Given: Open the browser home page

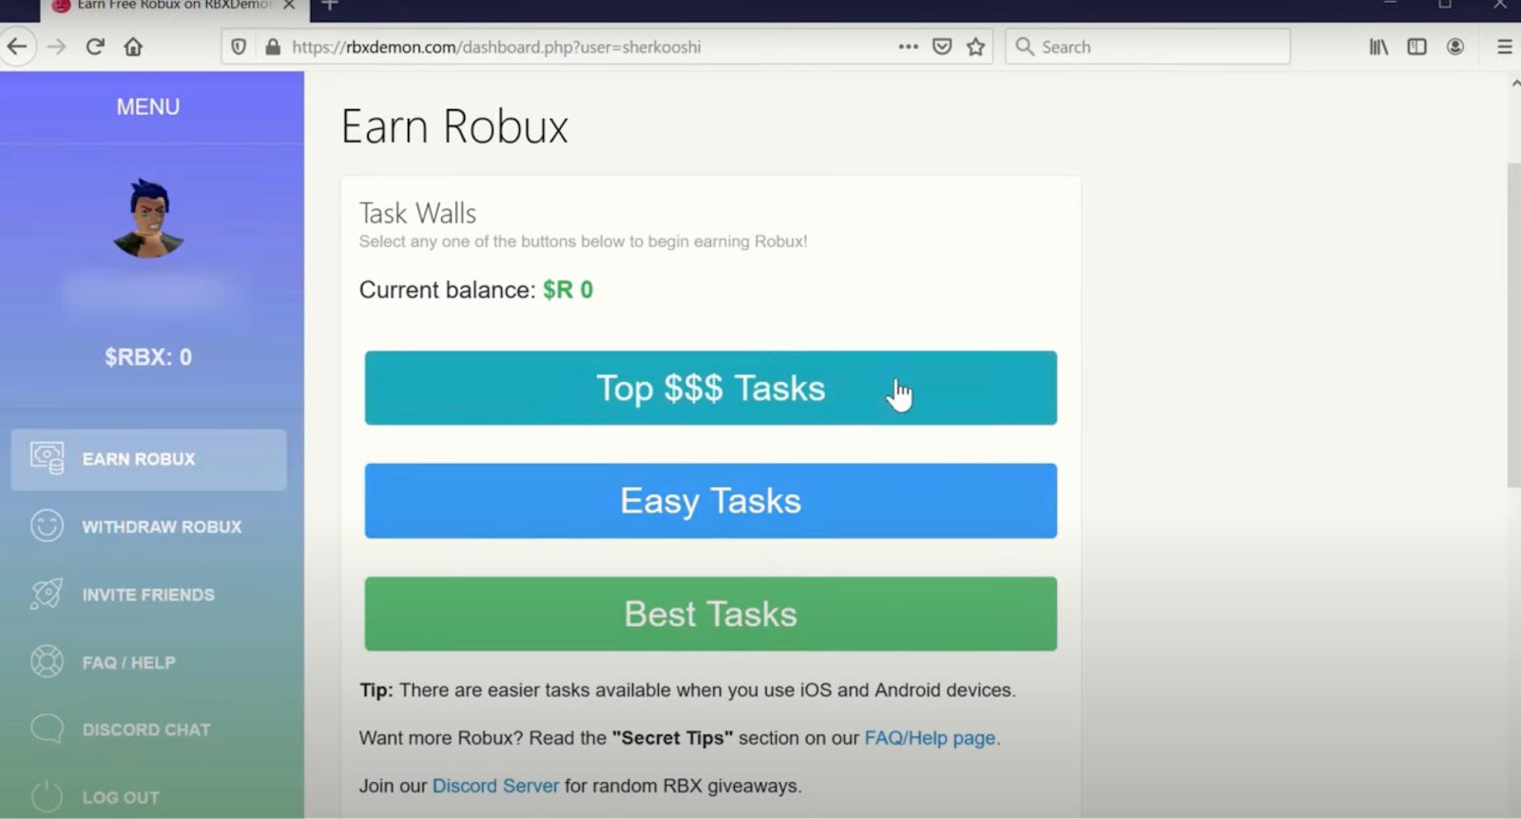Looking at the screenshot, I should click(x=133, y=47).
